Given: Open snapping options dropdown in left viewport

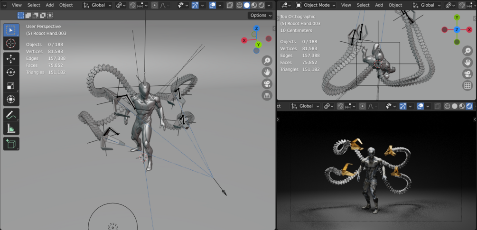Looking at the screenshot, I should pos(142,5).
